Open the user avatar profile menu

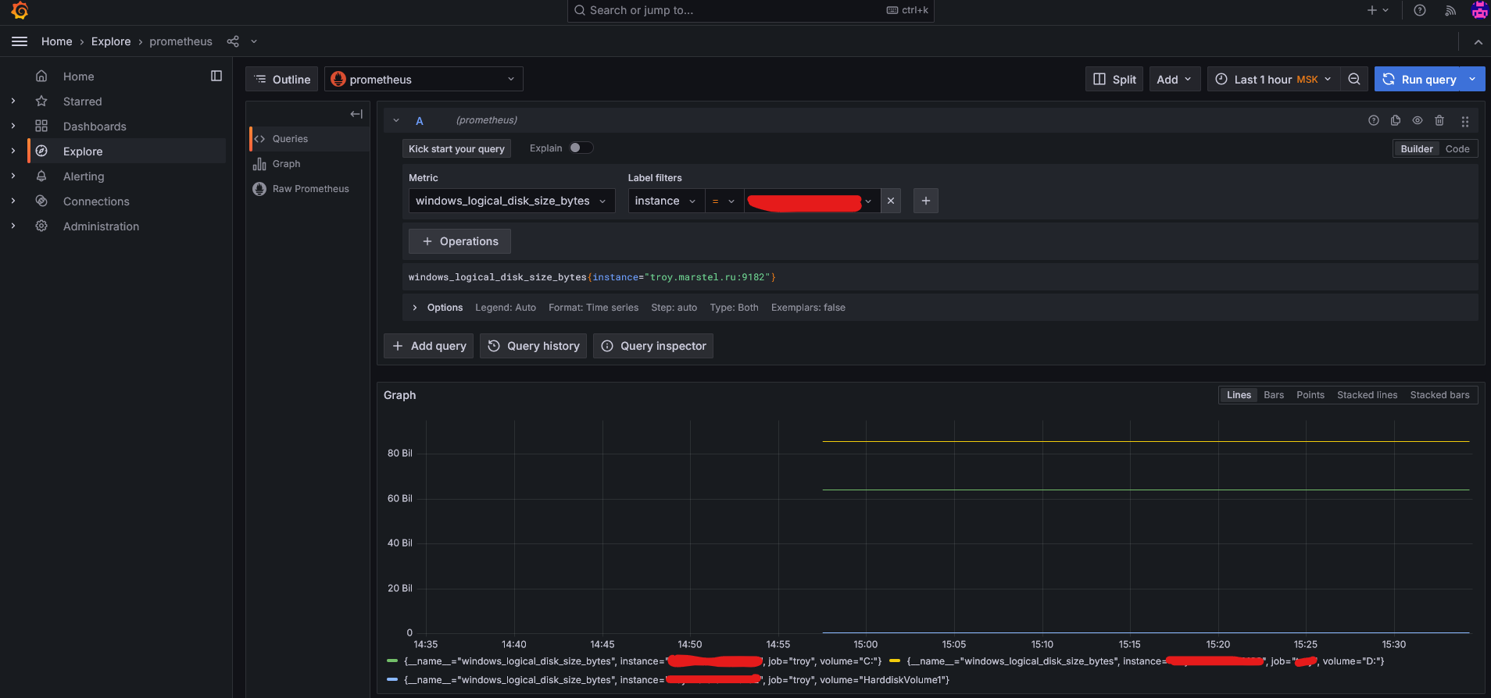pos(1479,10)
